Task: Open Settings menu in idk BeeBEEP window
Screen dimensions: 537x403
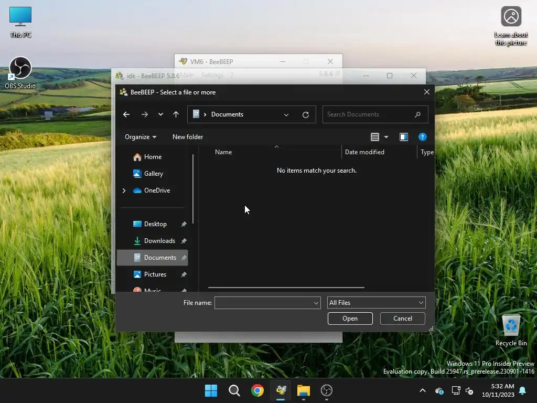Action: coord(212,75)
